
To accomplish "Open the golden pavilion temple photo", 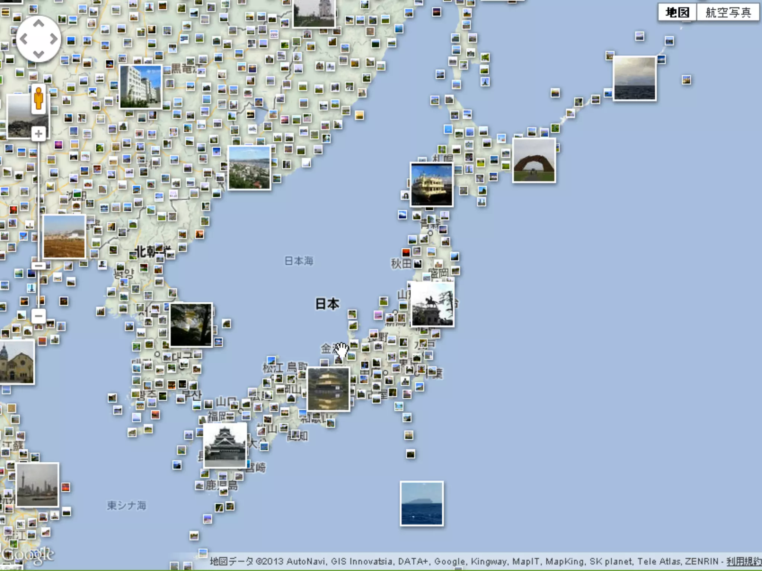I will 329,389.
